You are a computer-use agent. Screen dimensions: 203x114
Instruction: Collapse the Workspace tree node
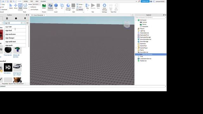pyautogui.click(x=136, y=20)
